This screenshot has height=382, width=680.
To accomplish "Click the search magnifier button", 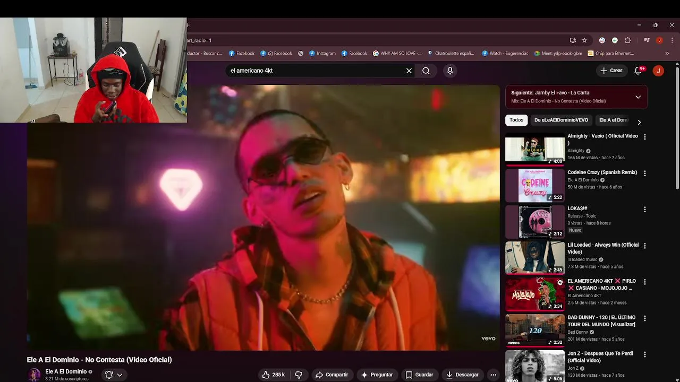I will coord(426,71).
